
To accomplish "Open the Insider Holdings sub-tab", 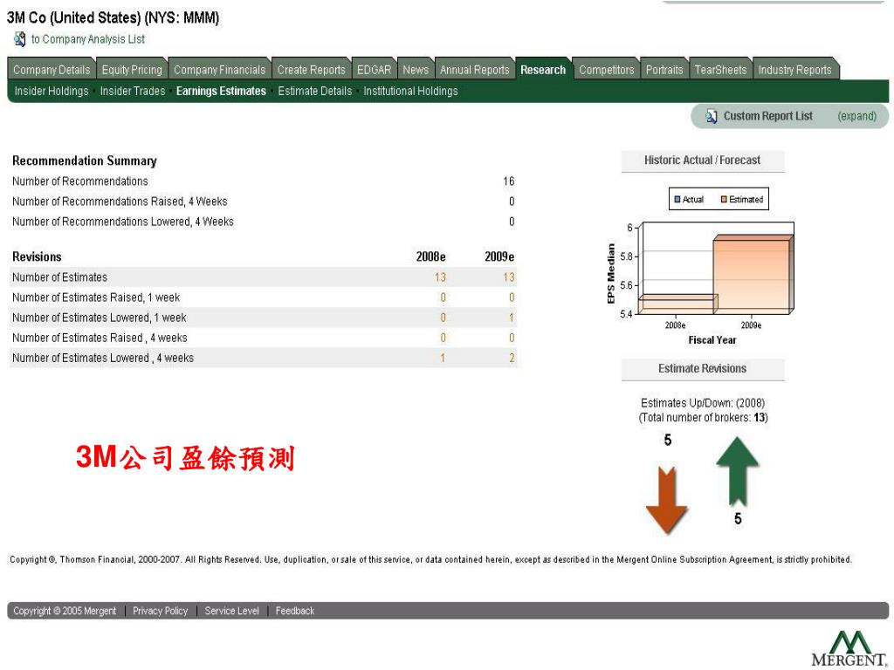I will pos(52,91).
